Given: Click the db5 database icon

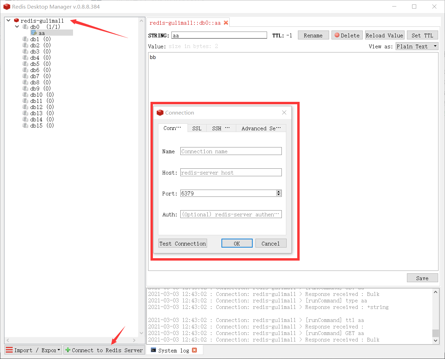Looking at the screenshot, I should coord(25,64).
